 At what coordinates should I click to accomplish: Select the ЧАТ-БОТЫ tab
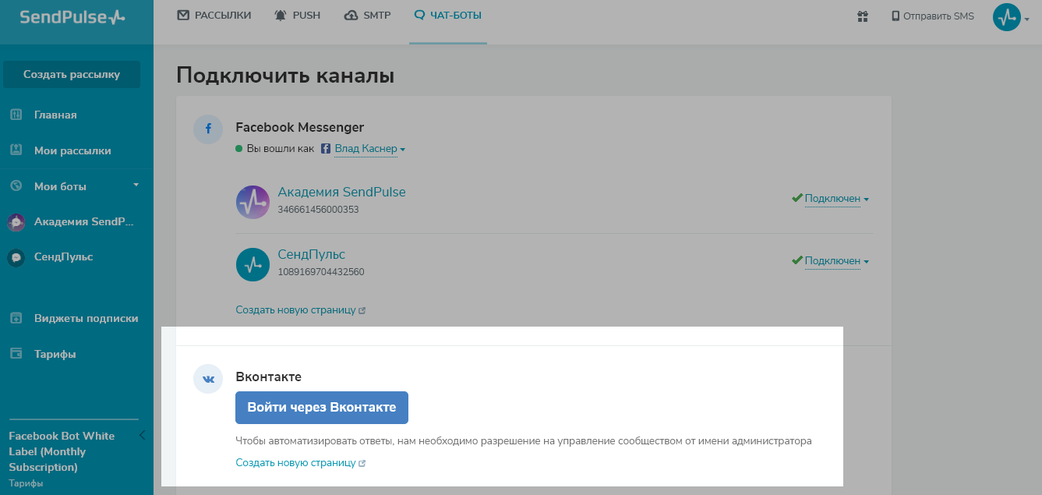(x=448, y=15)
